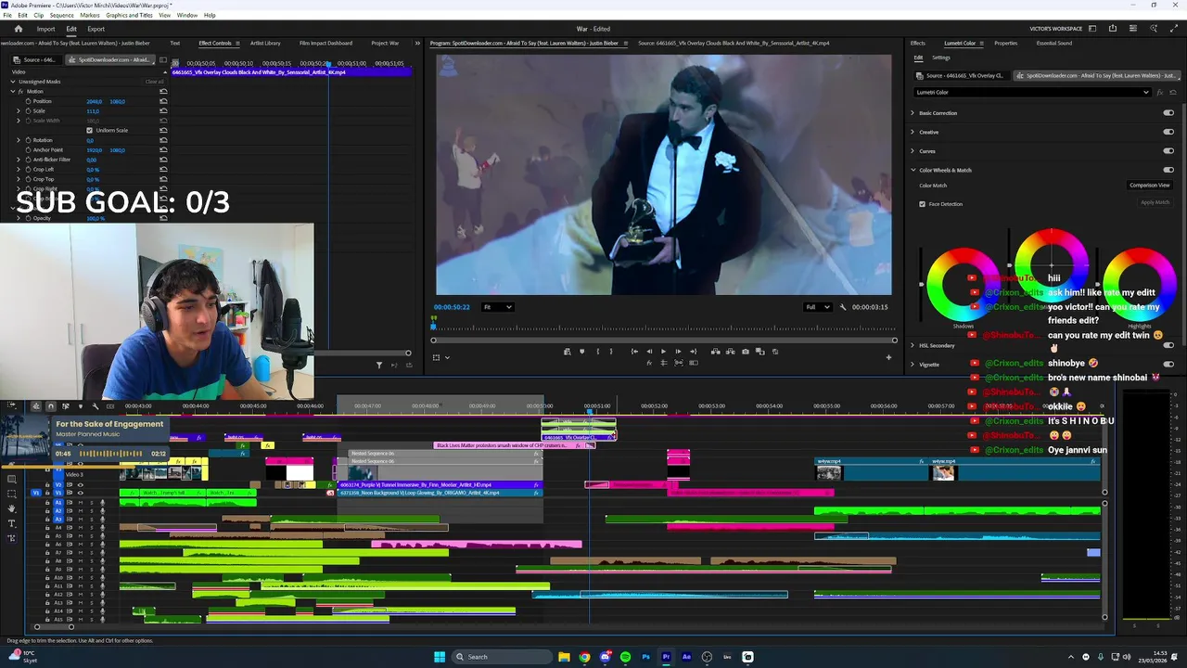
Task: Expand Vignette section
Action: [913, 365]
